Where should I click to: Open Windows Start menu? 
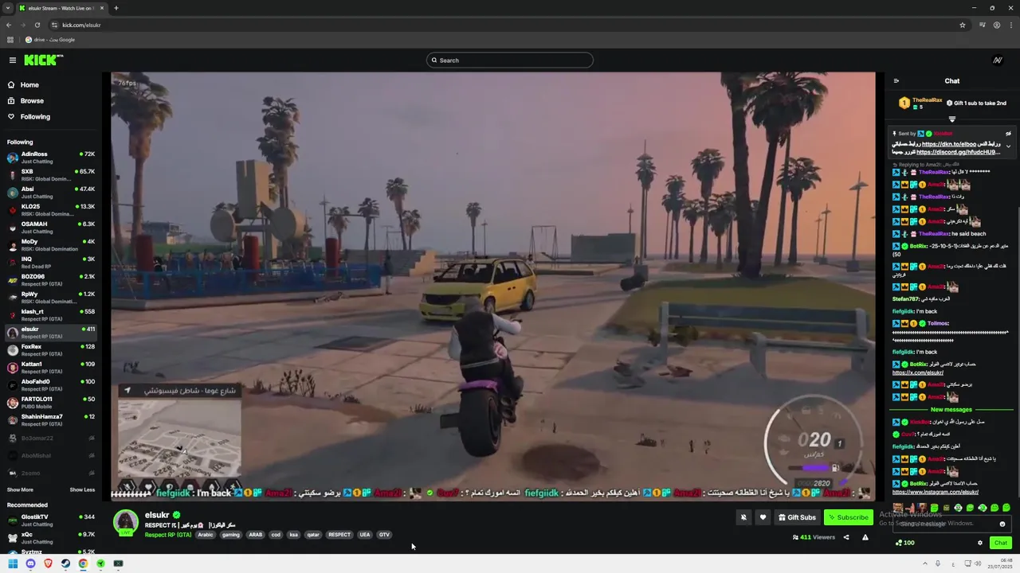(x=13, y=563)
